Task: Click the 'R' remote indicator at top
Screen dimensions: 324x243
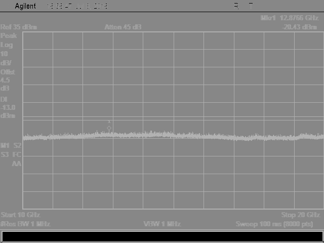Action: [x=236, y=6]
